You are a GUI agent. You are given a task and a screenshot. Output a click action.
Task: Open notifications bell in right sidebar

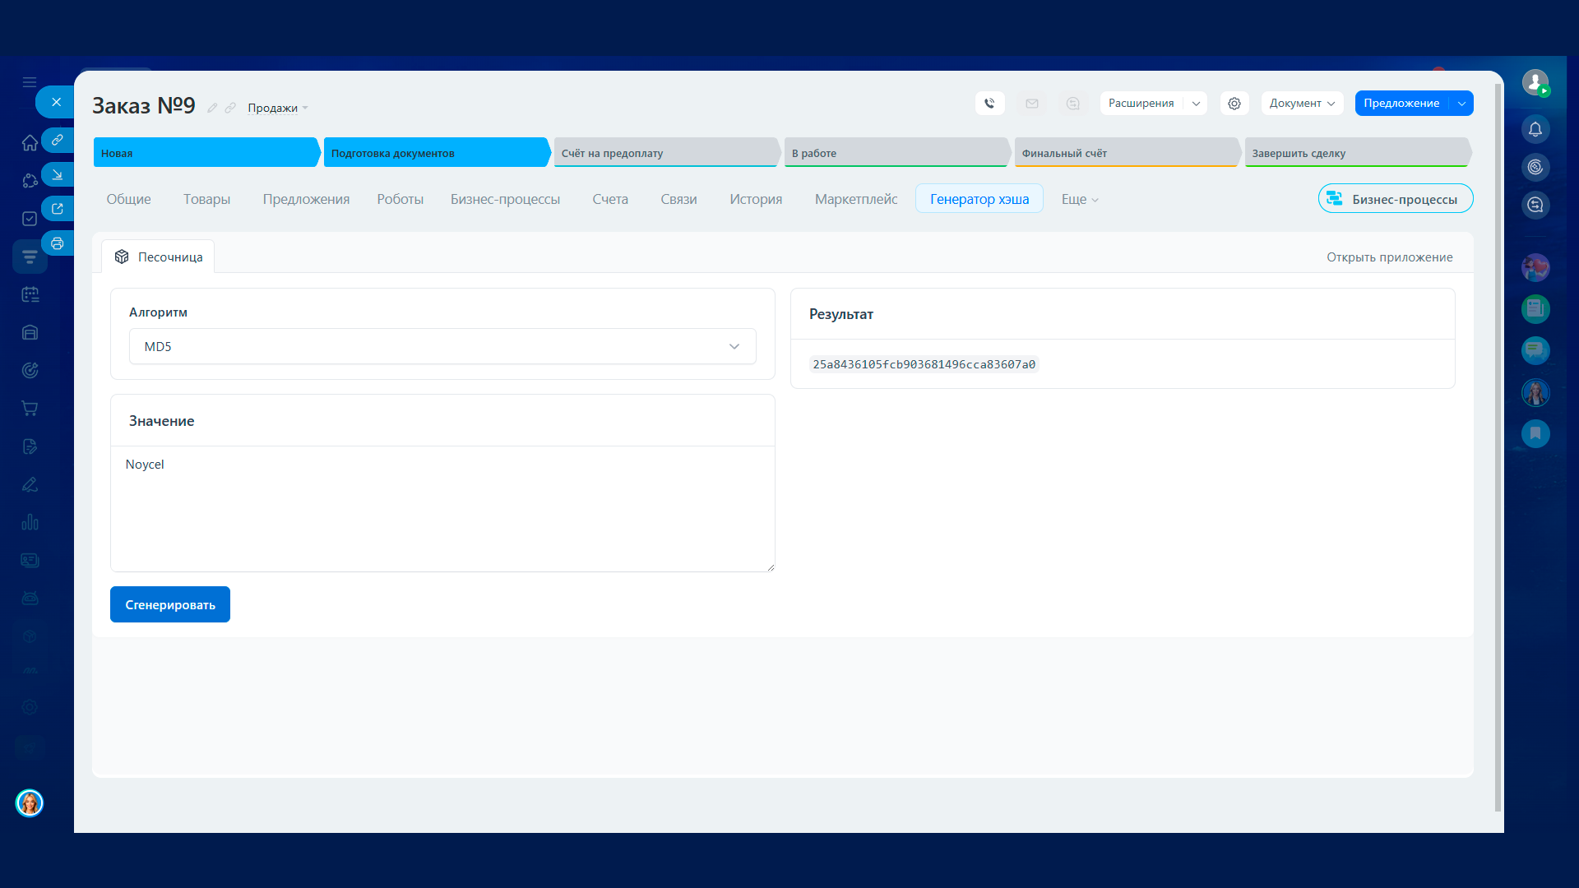1535,129
